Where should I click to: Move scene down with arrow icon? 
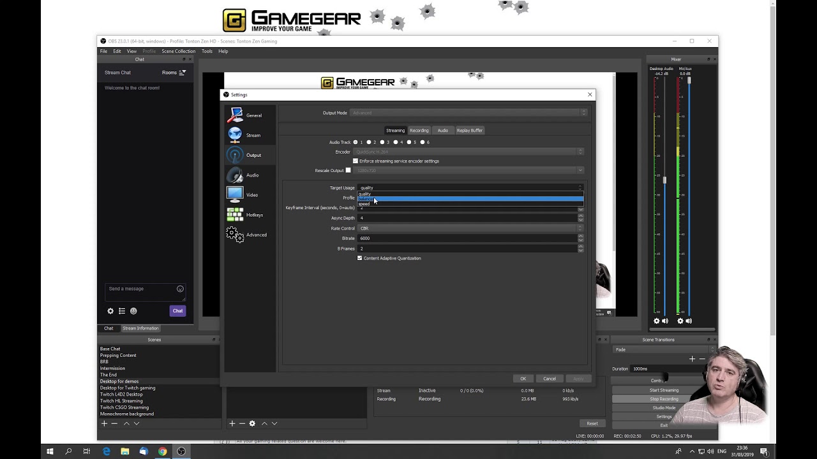[x=137, y=423]
